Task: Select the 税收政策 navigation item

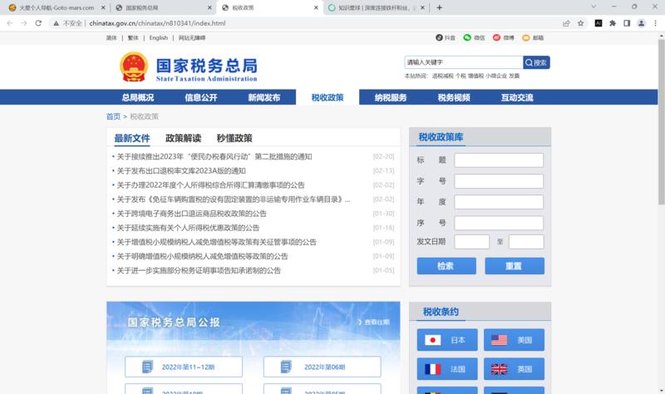Action: [x=328, y=97]
